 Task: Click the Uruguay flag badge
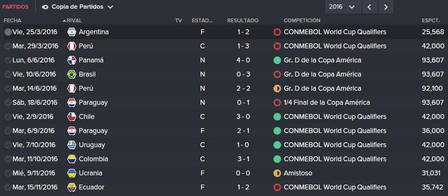tap(71, 145)
